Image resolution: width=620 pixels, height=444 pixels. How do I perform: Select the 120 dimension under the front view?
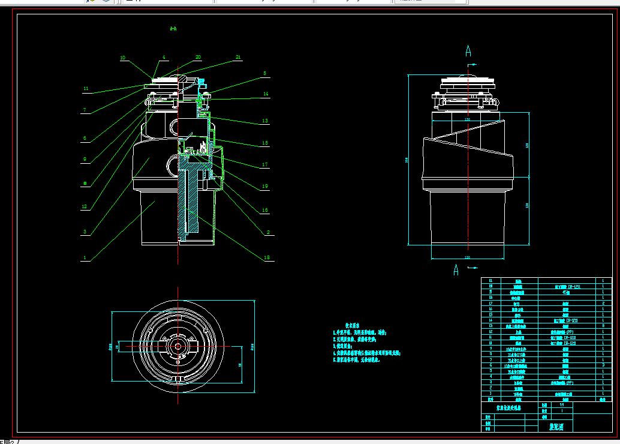(467, 257)
